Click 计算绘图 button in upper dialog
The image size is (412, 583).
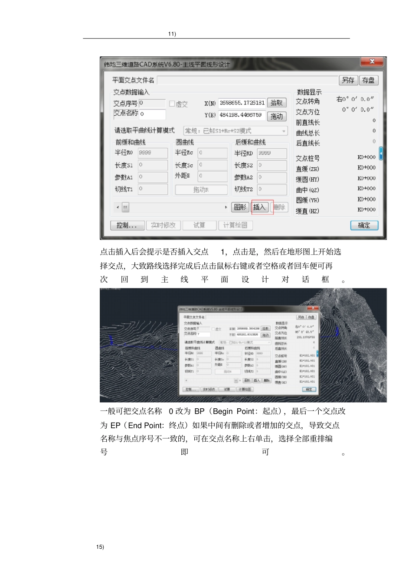click(x=235, y=225)
